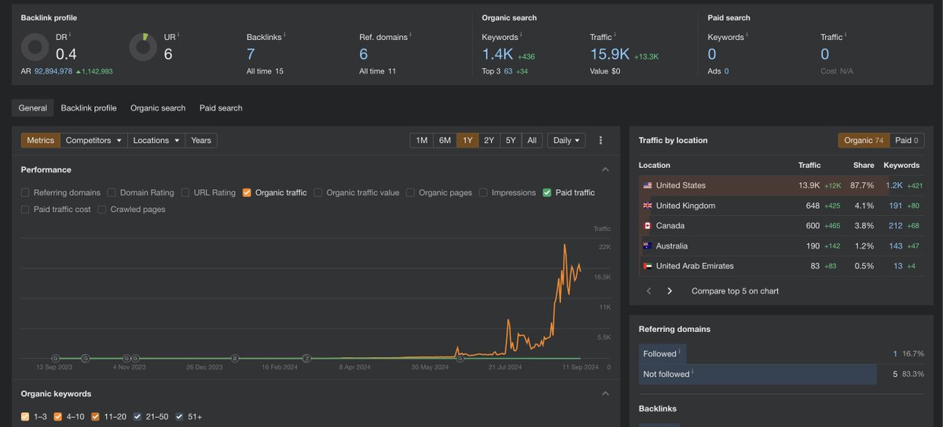Go to next locations page arrow
This screenshot has width=943, height=427.
[670, 291]
